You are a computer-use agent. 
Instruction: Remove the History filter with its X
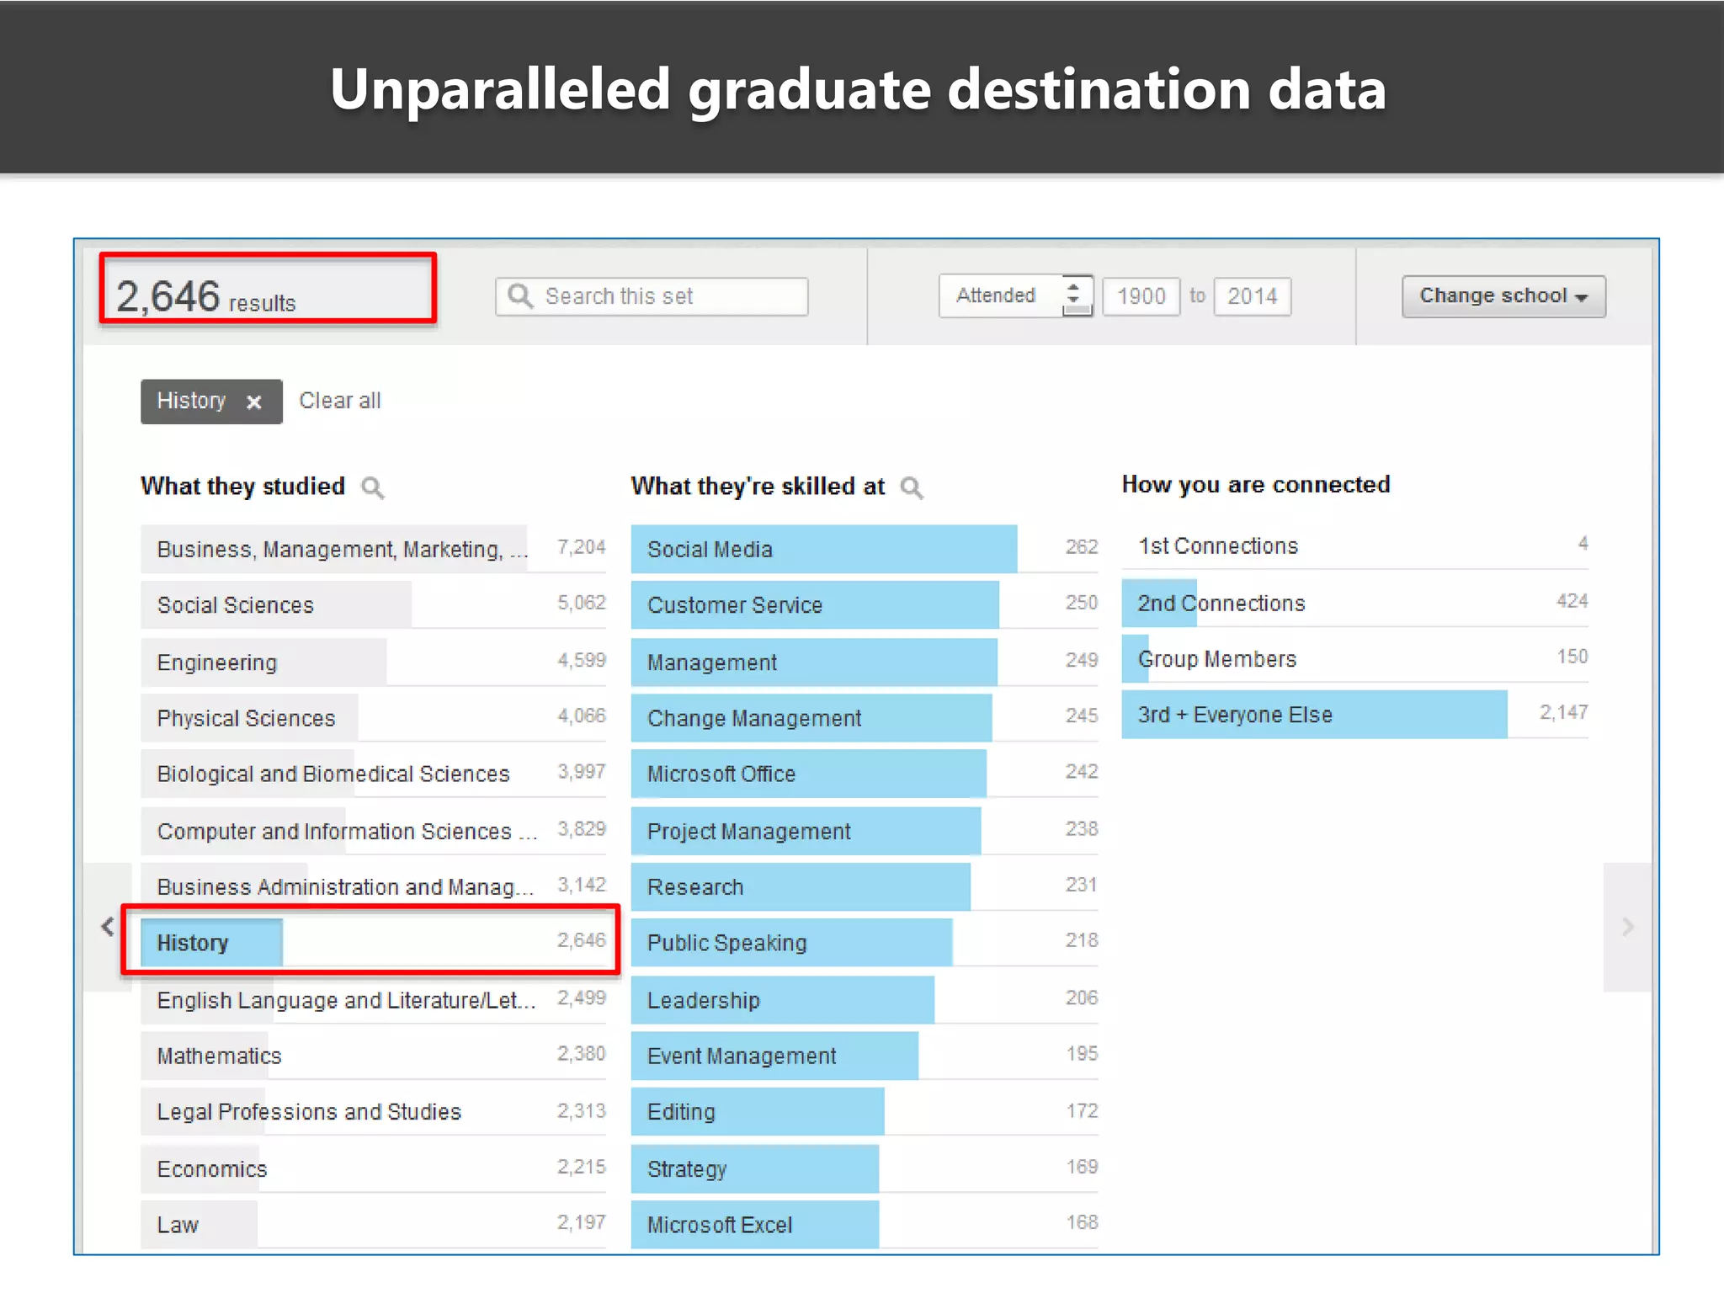253,402
